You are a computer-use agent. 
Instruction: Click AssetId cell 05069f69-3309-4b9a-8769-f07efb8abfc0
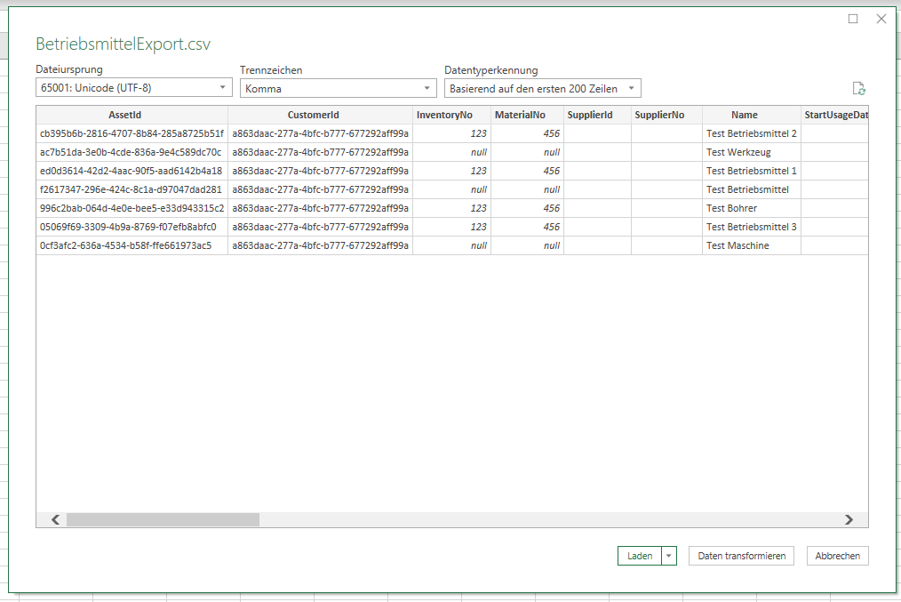[132, 227]
